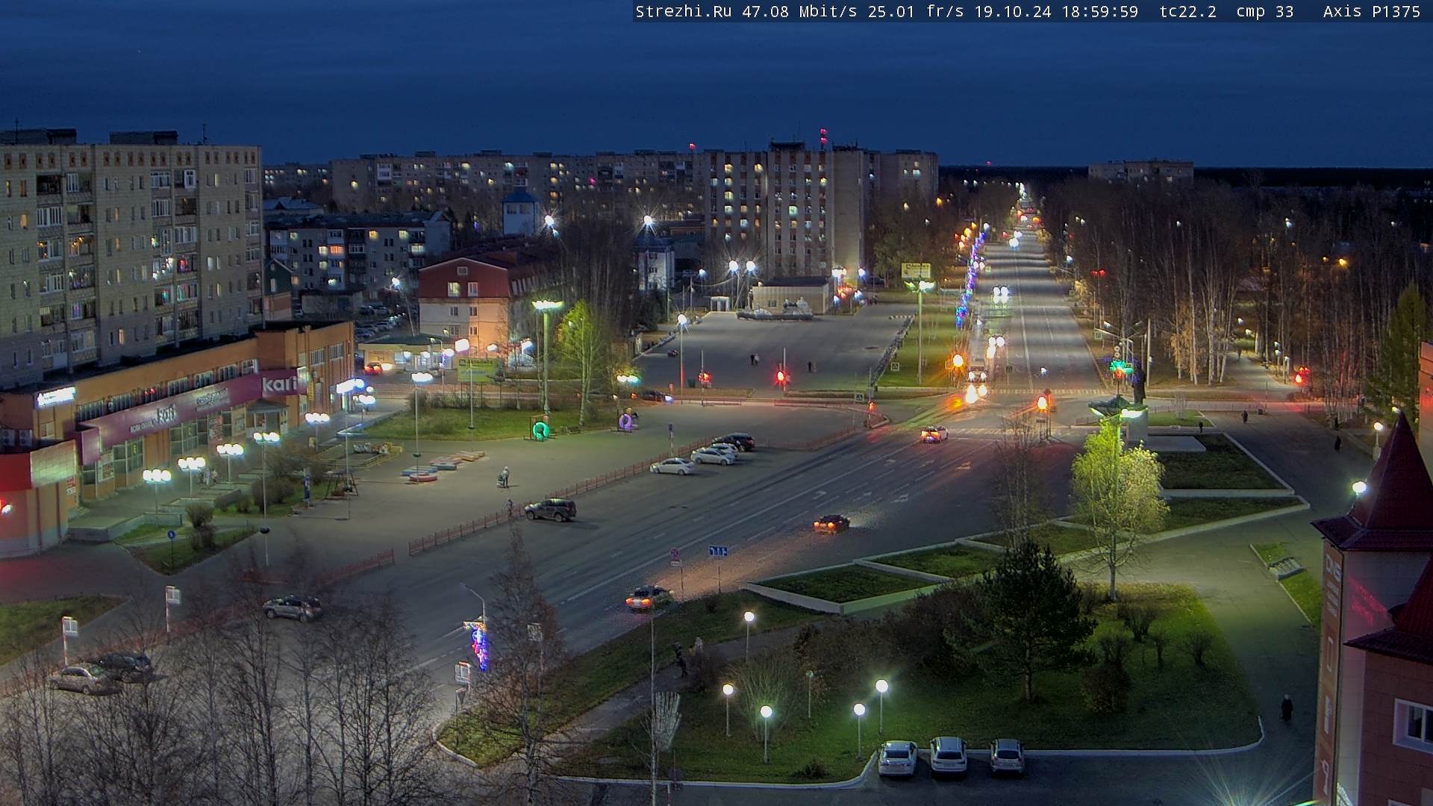
Task: Select the 47.08 Mbit/s bitrate readout
Action: [799, 12]
